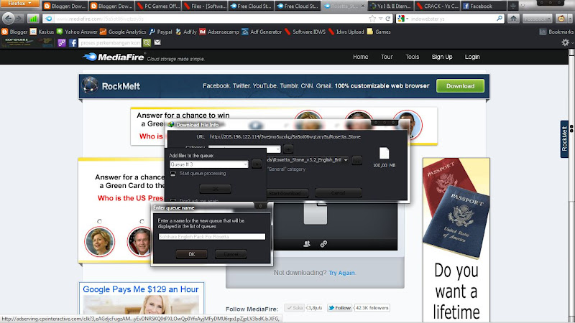The image size is (575, 323).
Task: Open downloads arrow in tab bar
Action: click(x=513, y=6)
